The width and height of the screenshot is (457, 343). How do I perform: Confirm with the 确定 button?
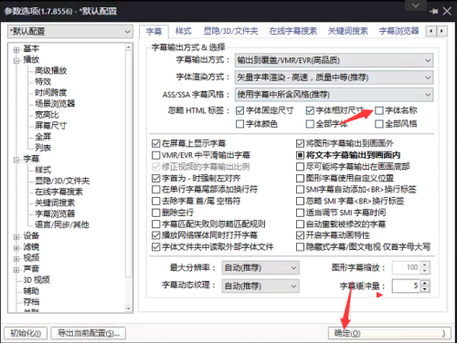coord(389,333)
